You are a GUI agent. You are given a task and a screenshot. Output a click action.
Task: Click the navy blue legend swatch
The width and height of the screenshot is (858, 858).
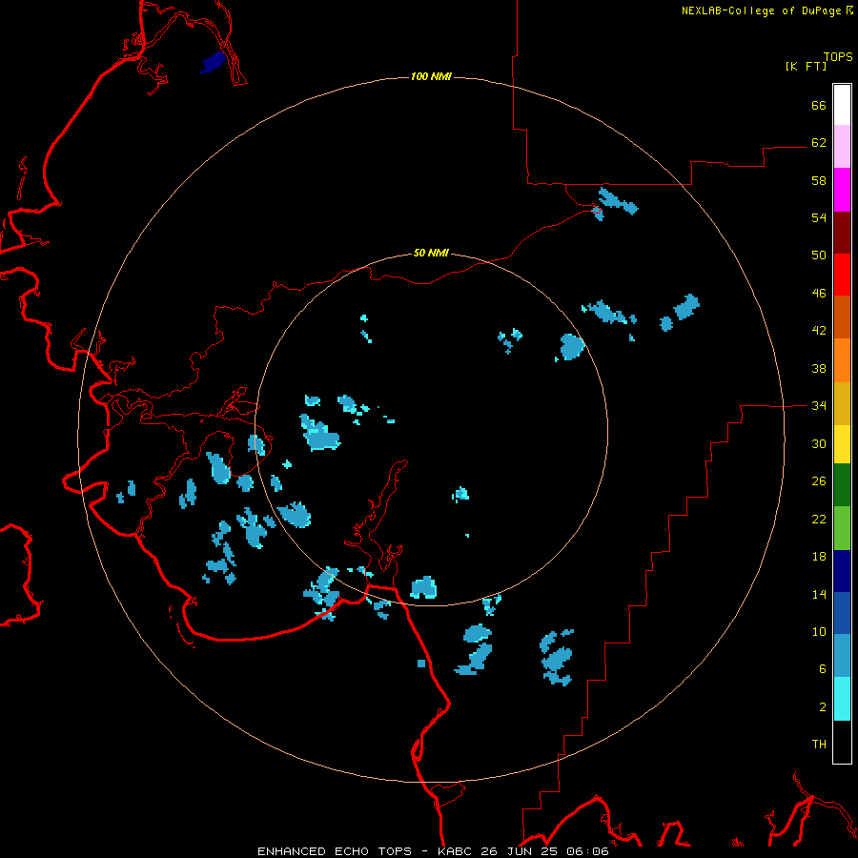pos(842,571)
